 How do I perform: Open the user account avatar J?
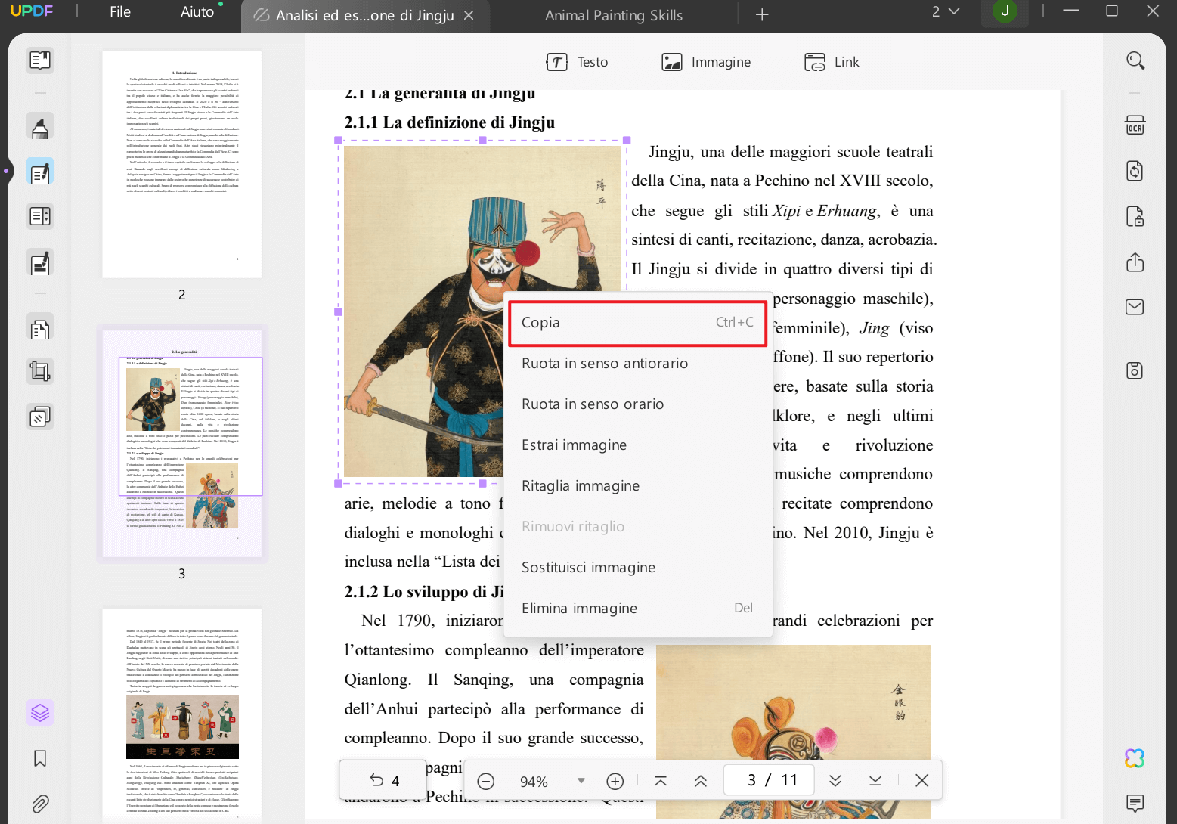(1005, 11)
